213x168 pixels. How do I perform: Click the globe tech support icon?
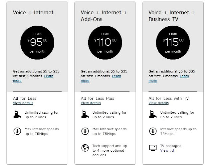click(84, 148)
